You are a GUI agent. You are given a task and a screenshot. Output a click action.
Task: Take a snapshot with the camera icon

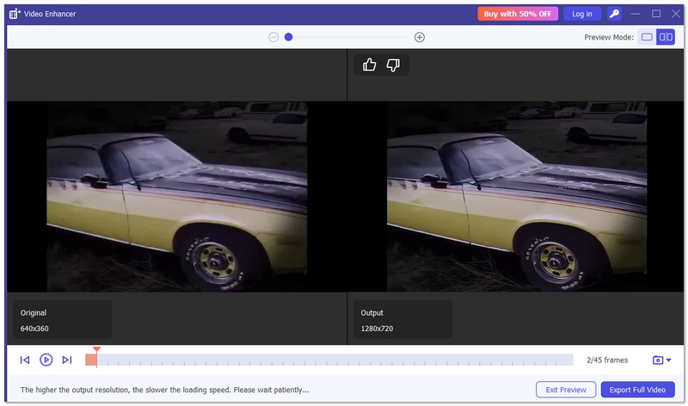point(658,360)
